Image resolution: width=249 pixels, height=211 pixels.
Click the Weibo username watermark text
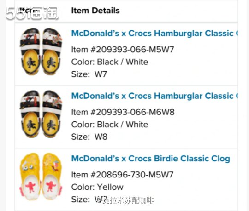[125, 200]
